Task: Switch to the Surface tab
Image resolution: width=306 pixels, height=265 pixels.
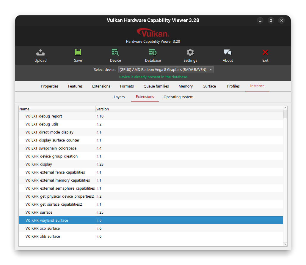Action: click(209, 86)
